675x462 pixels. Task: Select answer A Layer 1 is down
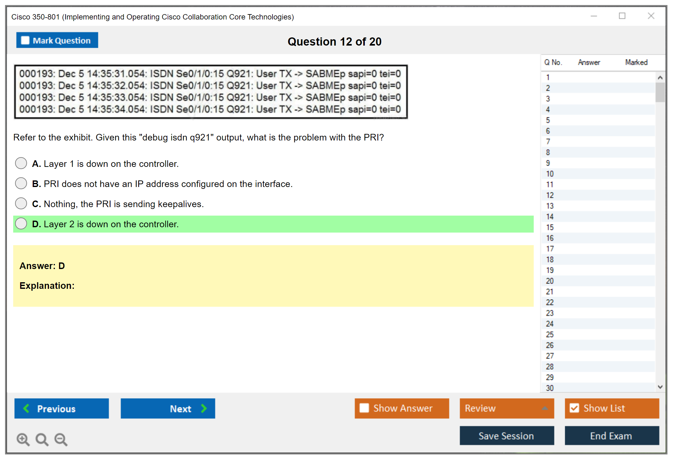[x=21, y=163]
